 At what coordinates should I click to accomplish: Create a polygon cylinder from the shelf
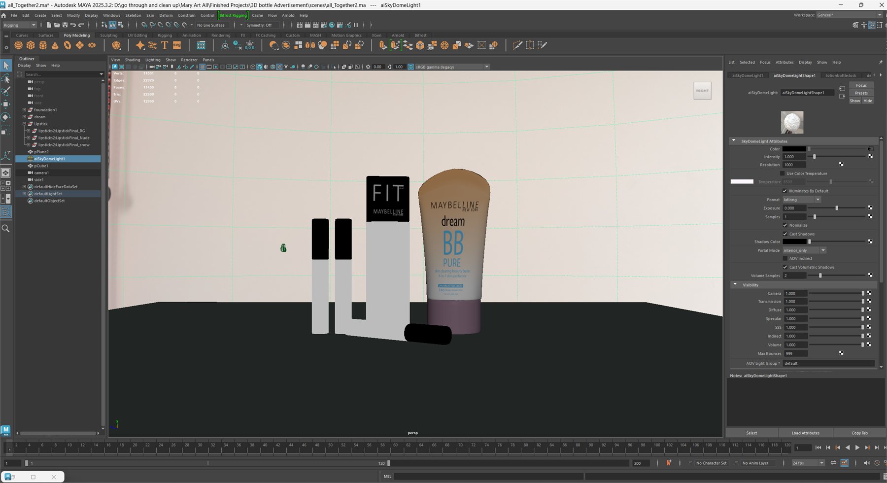43,45
